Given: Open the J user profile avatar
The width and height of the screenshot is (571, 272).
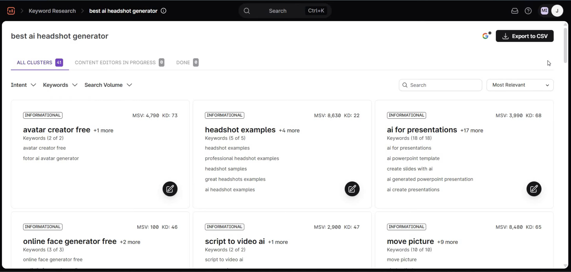Looking at the screenshot, I should point(557,11).
